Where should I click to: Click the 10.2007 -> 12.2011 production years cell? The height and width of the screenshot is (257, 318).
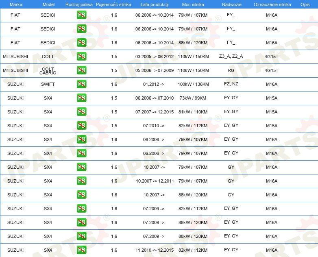pyautogui.click(x=155, y=181)
